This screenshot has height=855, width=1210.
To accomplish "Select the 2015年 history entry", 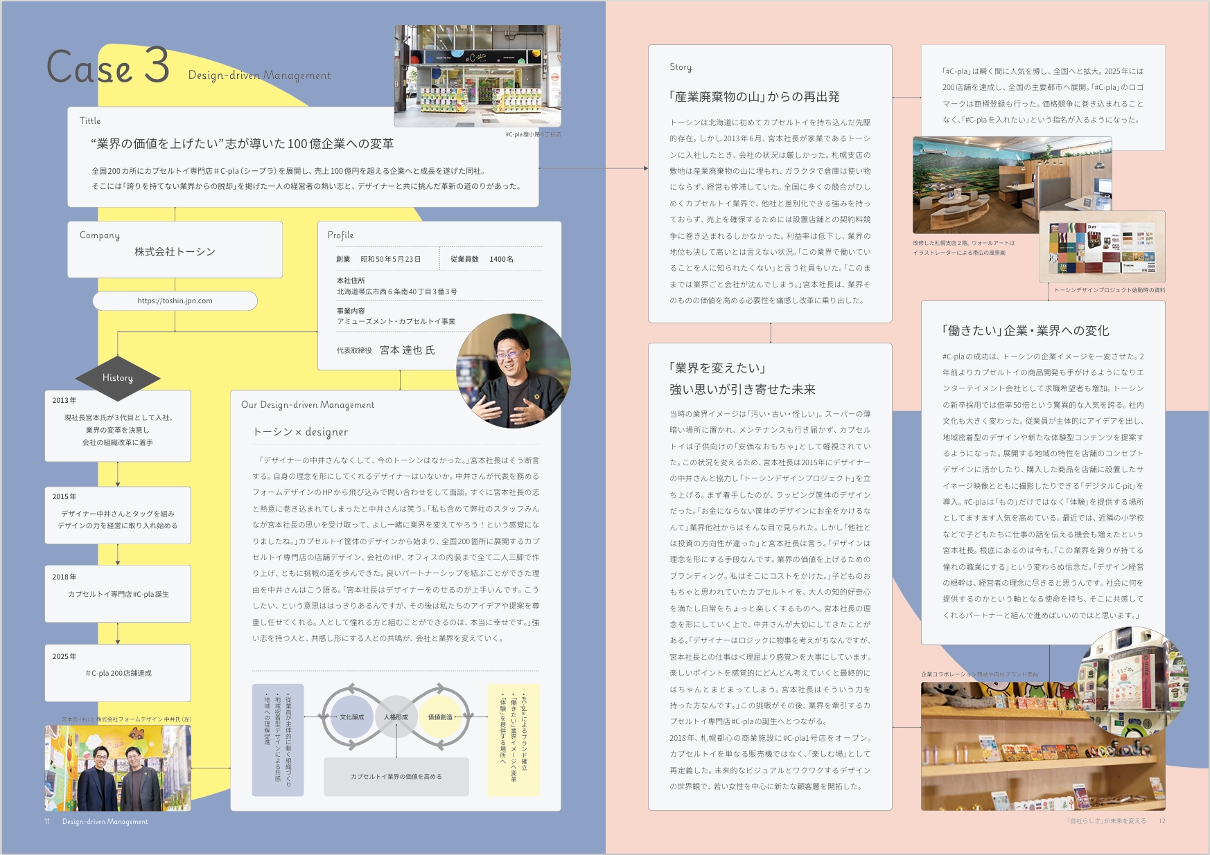I will (x=118, y=515).
